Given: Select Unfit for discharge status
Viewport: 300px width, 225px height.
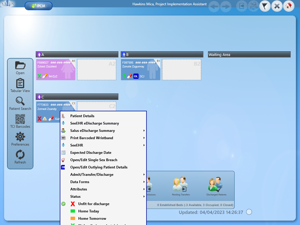Looking at the screenshot, I should pos(103,204).
